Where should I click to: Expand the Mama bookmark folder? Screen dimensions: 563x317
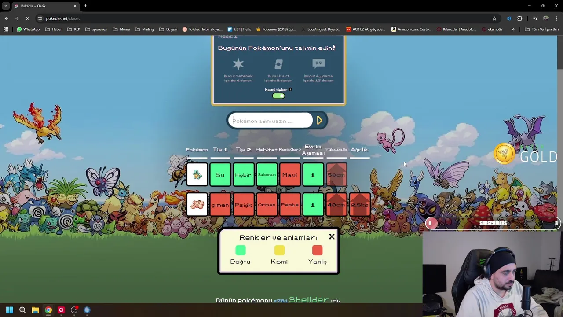[x=121, y=29]
